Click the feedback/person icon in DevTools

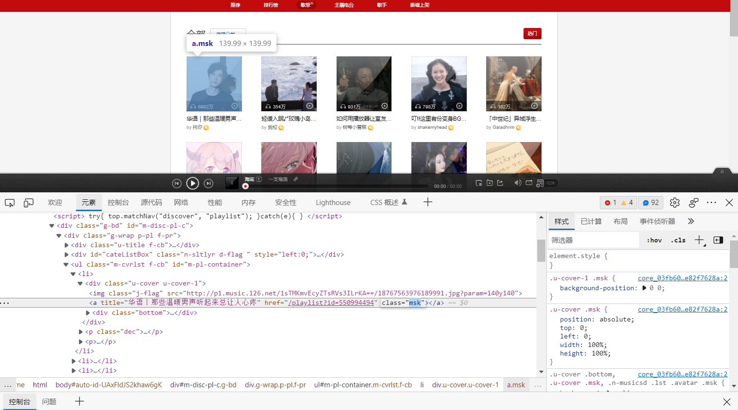[x=694, y=203]
